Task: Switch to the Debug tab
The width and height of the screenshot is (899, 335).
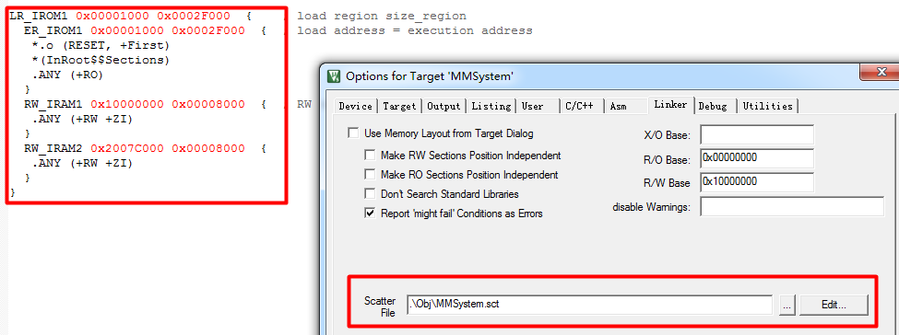Action: (715, 106)
